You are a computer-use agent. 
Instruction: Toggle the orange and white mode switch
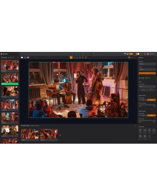click(137, 54)
